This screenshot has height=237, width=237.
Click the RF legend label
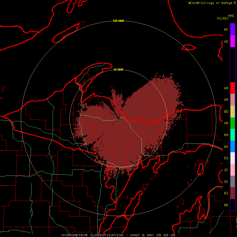coord(226,29)
